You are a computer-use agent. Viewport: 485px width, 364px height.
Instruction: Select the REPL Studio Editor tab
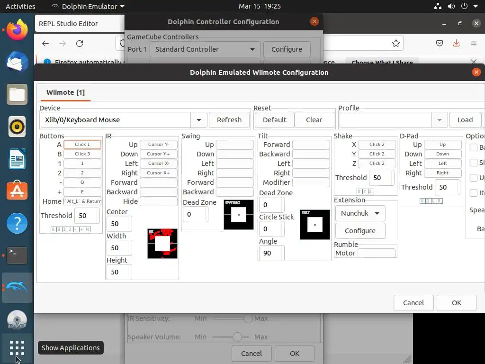(80, 24)
